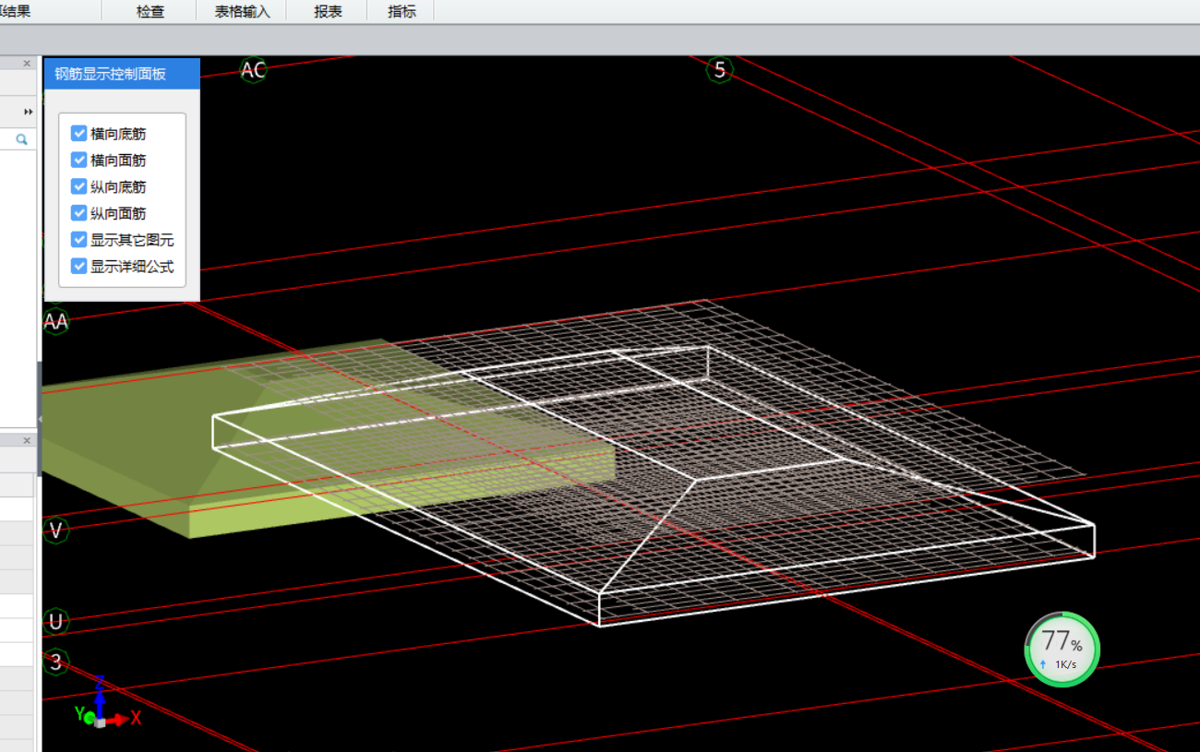Image resolution: width=1200 pixels, height=752 pixels.
Task: Click the 77% network speed widget
Action: tap(1062, 650)
